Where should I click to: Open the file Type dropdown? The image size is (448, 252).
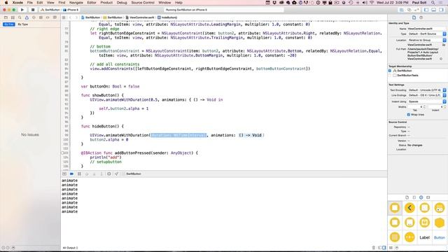click(427, 34)
